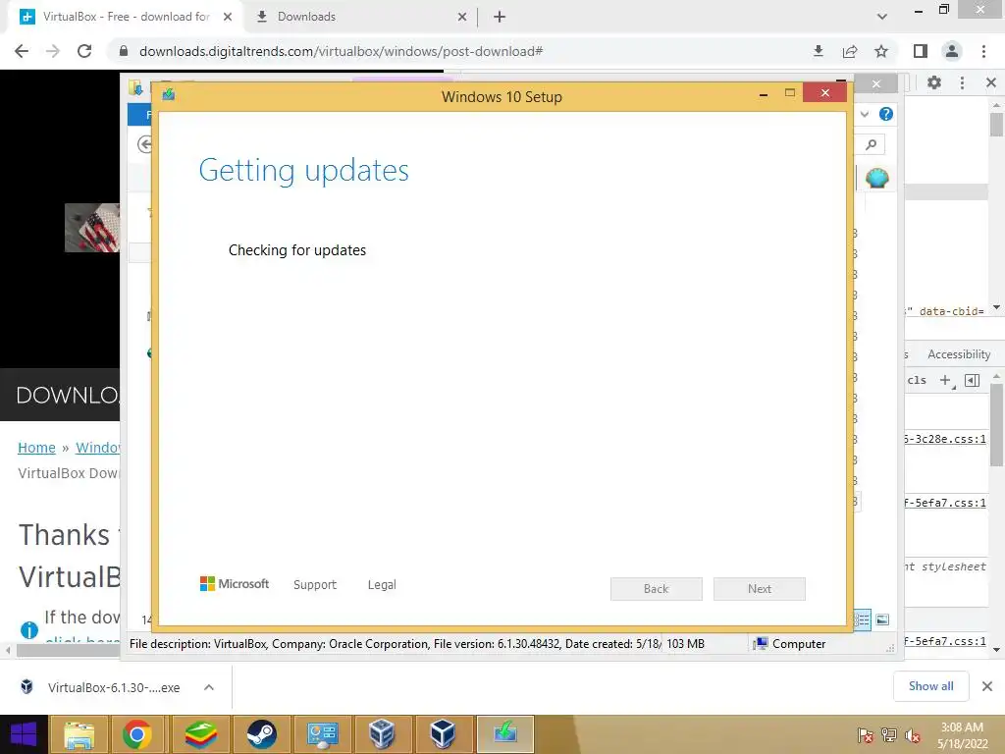Open the Action Center flag icon
Viewport: 1005px width, 754px height.
[866, 735]
